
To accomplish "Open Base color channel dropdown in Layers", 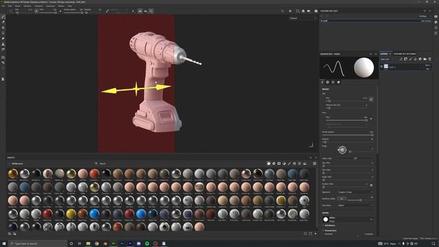I will [x=387, y=59].
